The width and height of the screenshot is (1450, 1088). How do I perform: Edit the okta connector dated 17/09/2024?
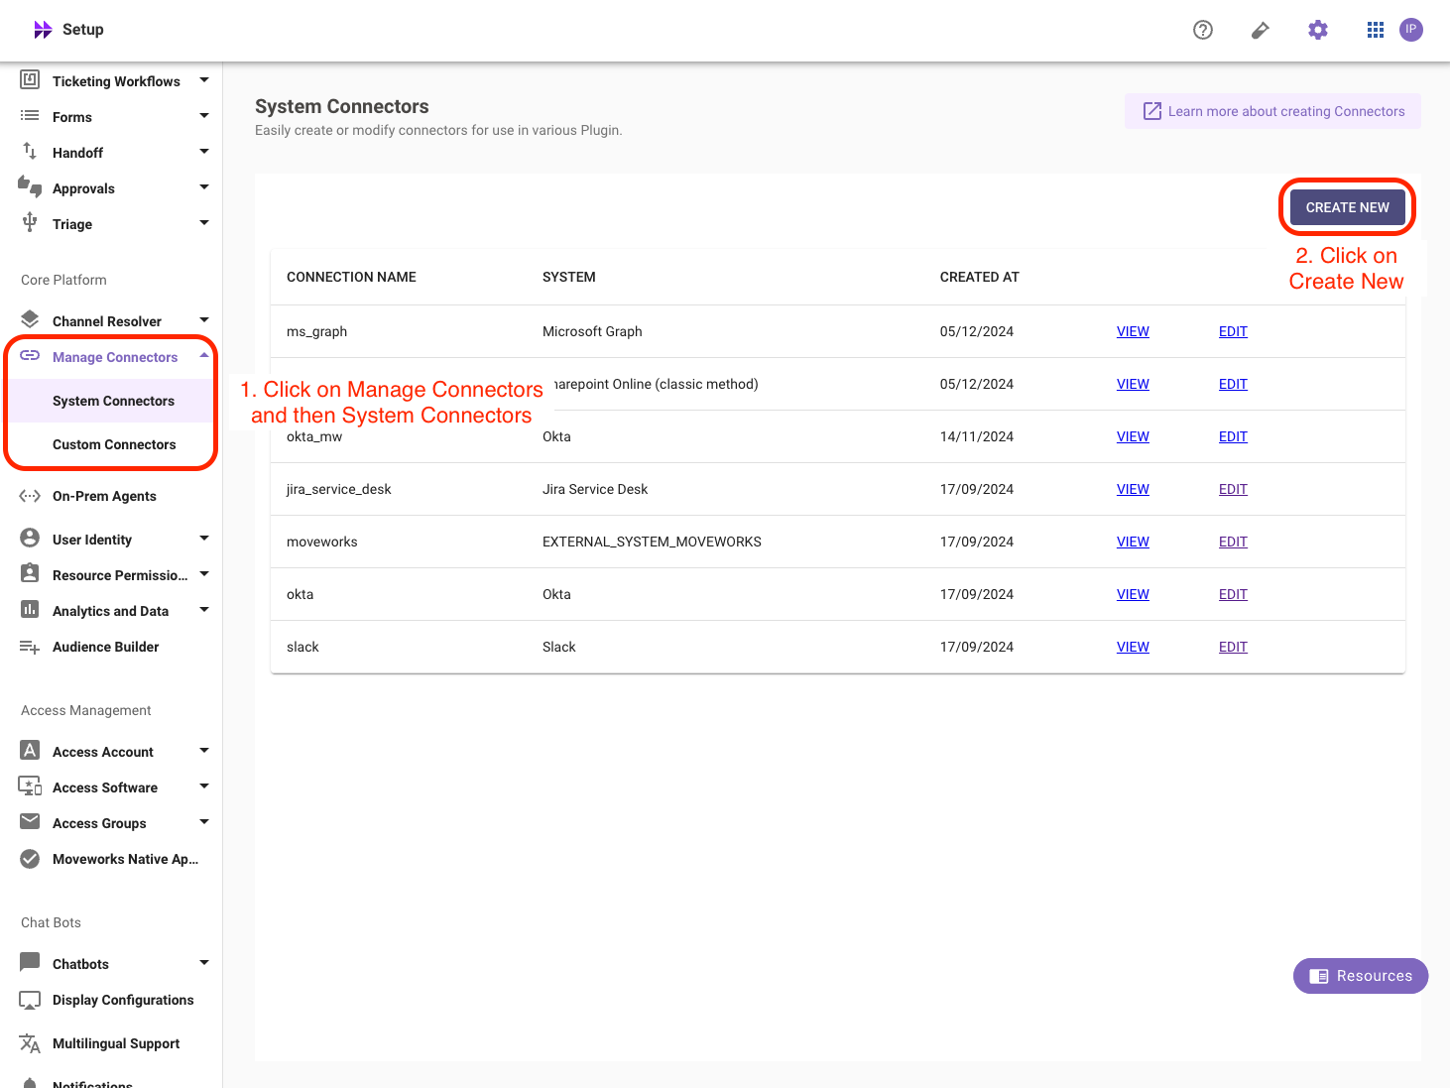1233,594
